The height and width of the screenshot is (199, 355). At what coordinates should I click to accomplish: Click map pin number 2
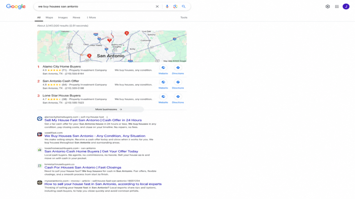[x=127, y=34]
